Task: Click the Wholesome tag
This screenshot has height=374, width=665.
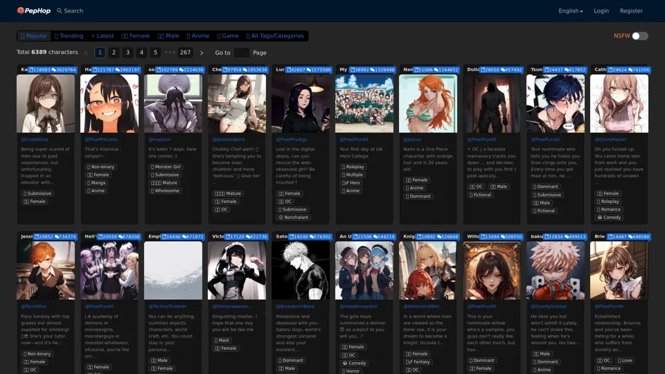Action: pos(166,191)
